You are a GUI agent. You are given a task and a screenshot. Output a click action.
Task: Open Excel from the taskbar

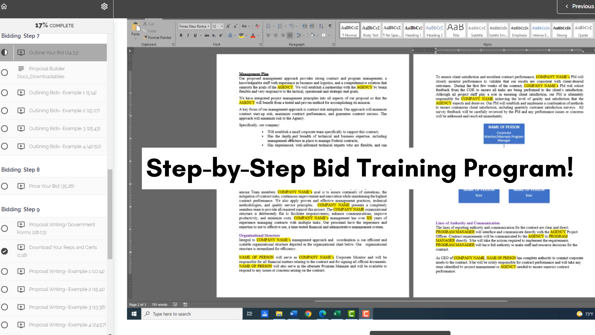(337, 314)
